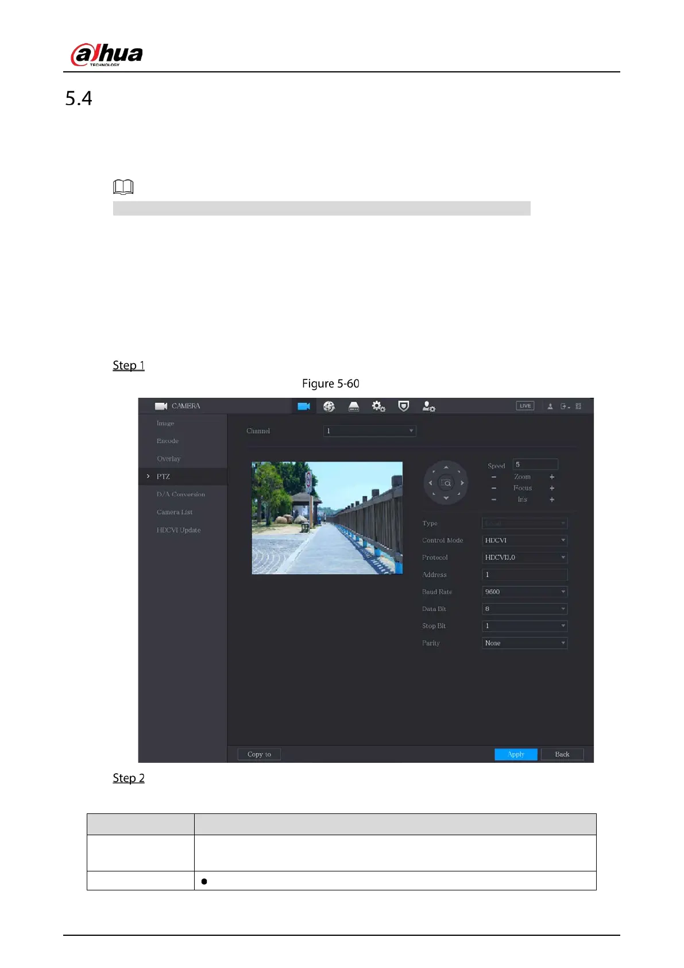The width and height of the screenshot is (684, 968).
Task: Select Image in the left sidebar
Action: tap(183, 423)
